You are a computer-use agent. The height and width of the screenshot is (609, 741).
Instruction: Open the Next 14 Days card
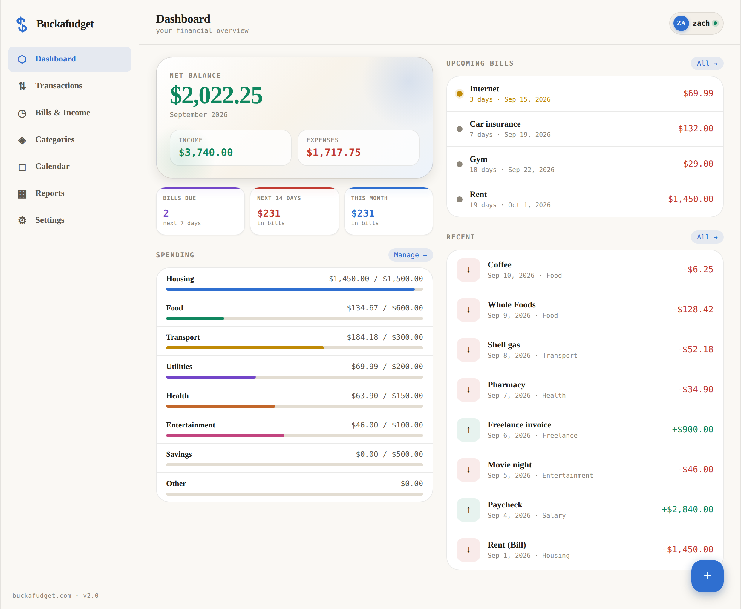(x=294, y=211)
